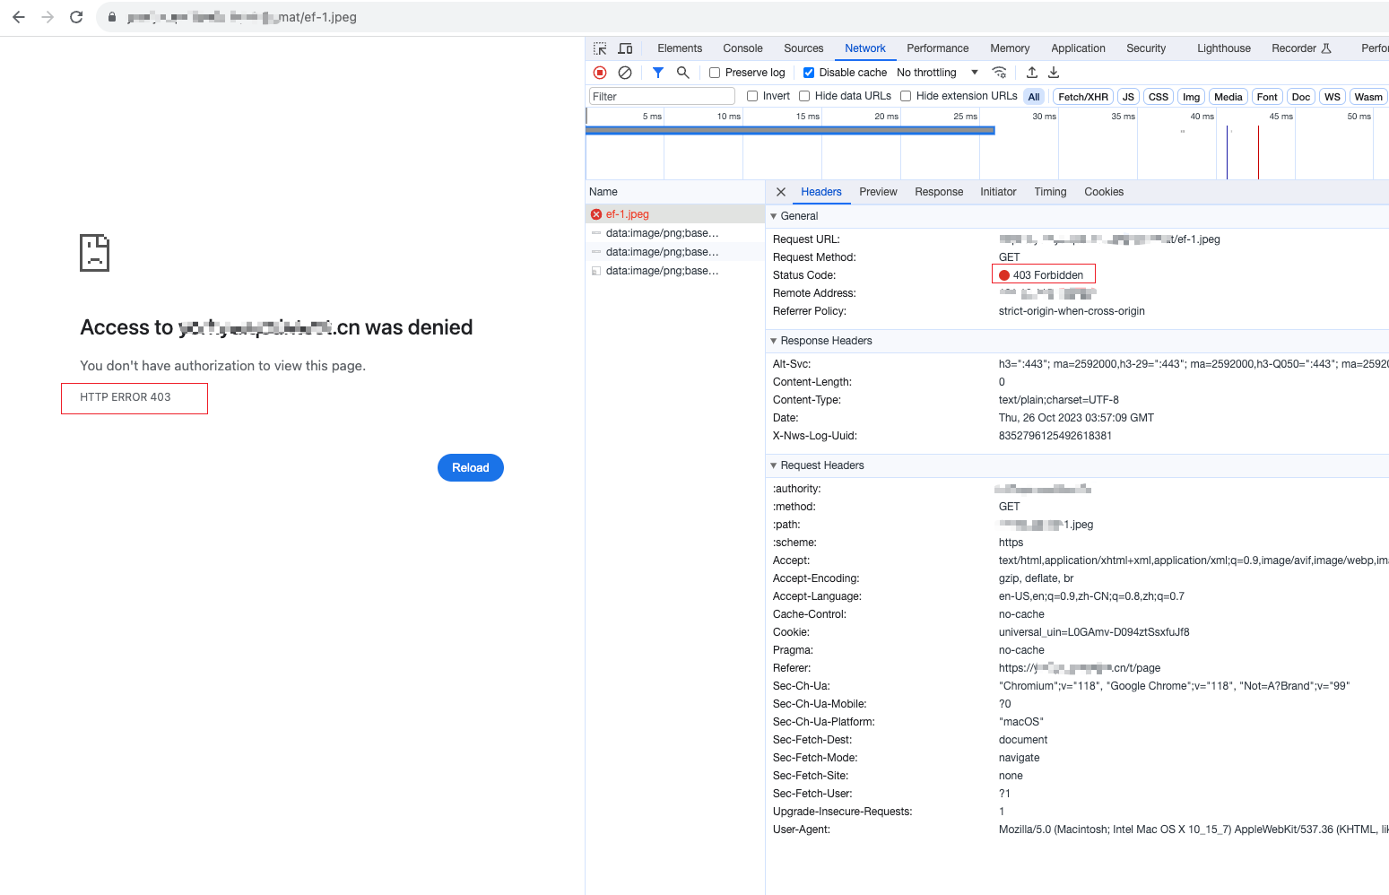Image resolution: width=1389 pixels, height=895 pixels.
Task: Collapse the Response Headers section
Action: [x=774, y=341]
